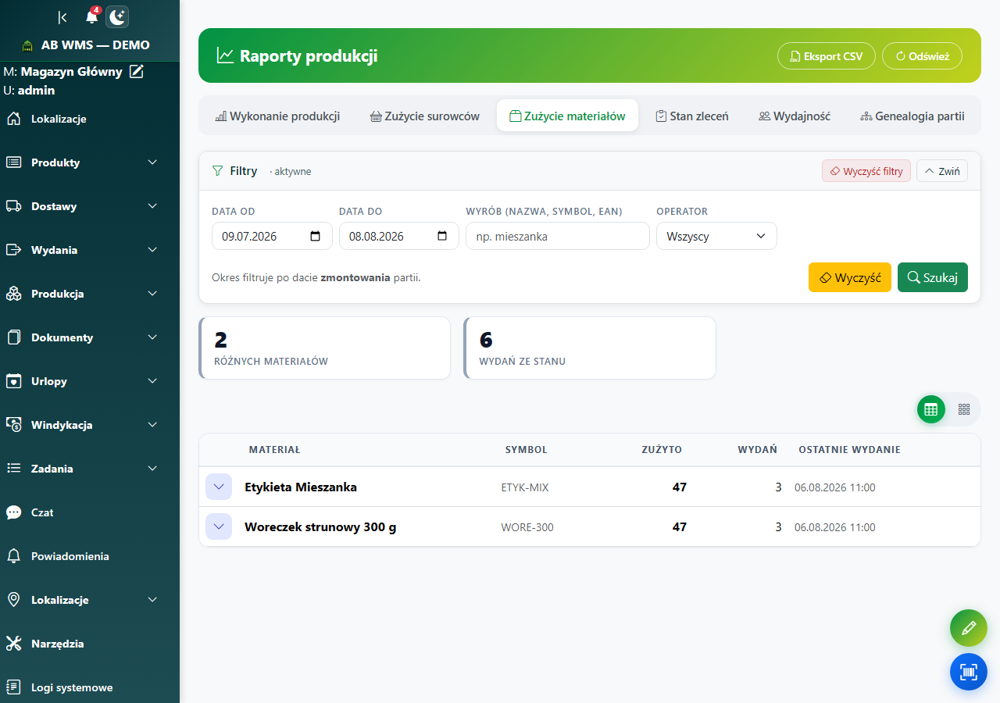
Task: Click the home icon beside Lokalizacje
Action: click(13, 119)
